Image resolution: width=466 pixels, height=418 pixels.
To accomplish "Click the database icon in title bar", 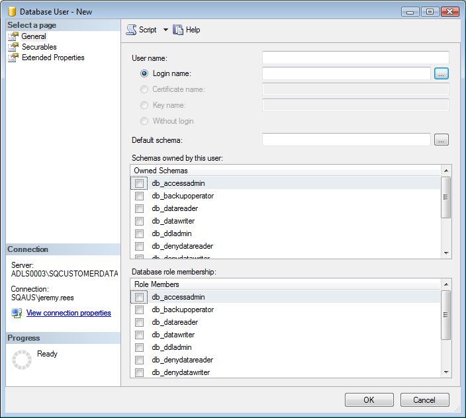I will pos(11,11).
